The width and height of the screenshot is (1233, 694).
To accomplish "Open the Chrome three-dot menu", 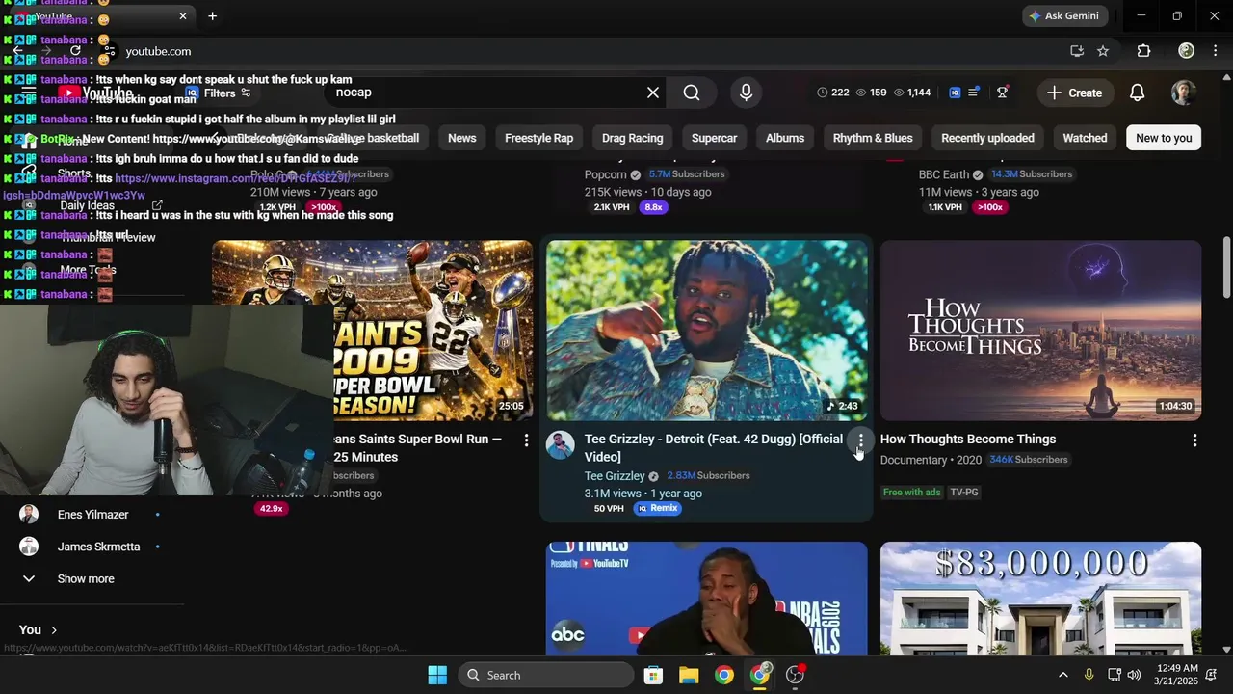I will point(1216,51).
